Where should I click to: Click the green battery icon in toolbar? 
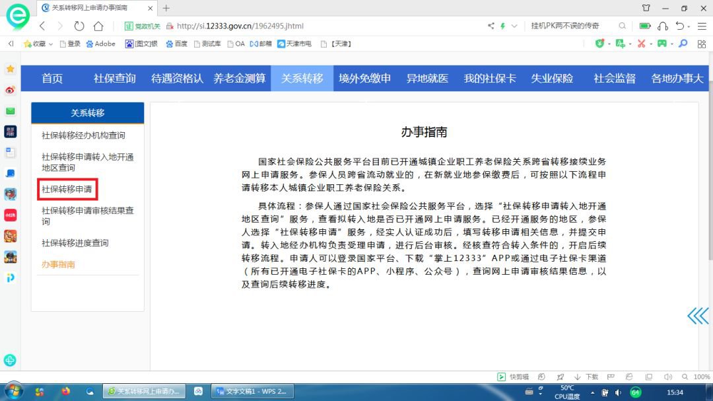point(645,26)
